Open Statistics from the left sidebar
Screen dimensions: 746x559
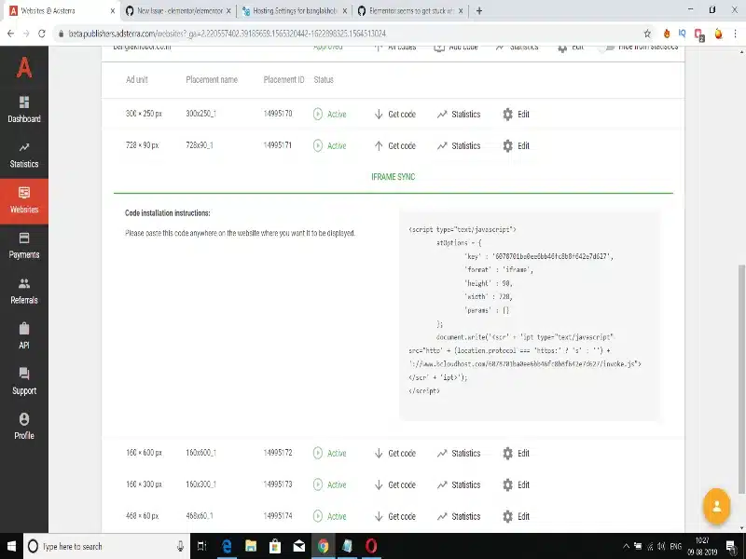pyautogui.click(x=24, y=155)
